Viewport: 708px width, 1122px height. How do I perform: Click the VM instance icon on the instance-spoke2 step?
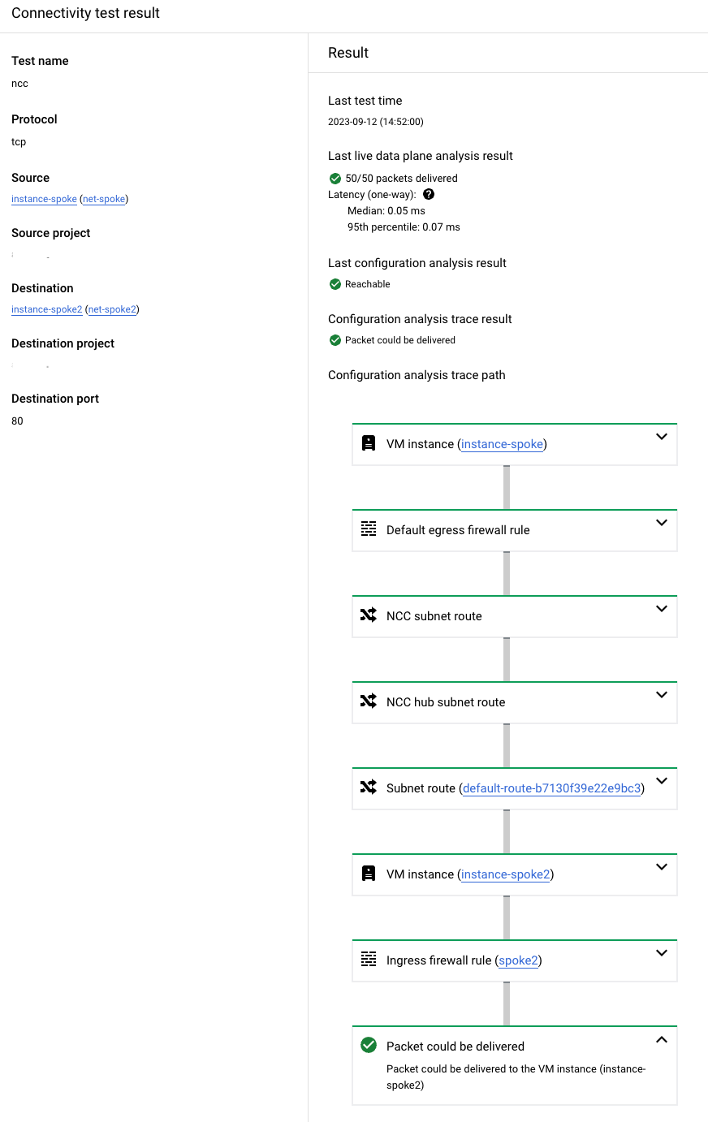(369, 874)
